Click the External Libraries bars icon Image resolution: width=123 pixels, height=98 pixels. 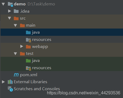10,82
